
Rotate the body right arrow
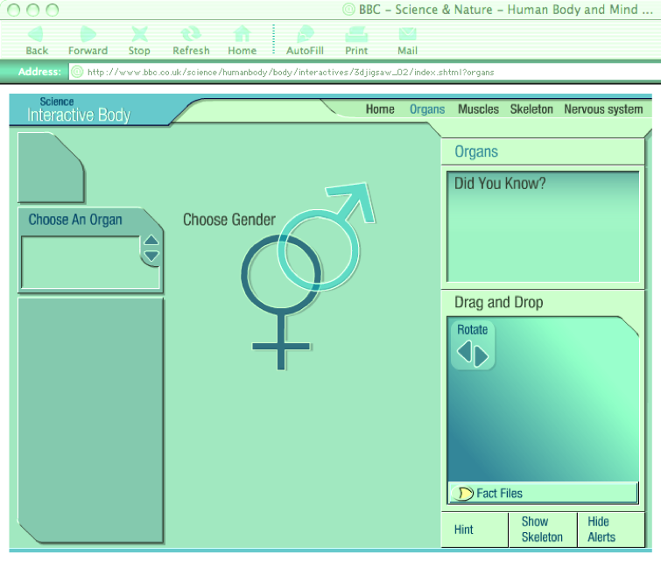482,355
